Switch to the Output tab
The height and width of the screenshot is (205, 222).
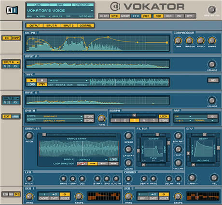point(34,26)
